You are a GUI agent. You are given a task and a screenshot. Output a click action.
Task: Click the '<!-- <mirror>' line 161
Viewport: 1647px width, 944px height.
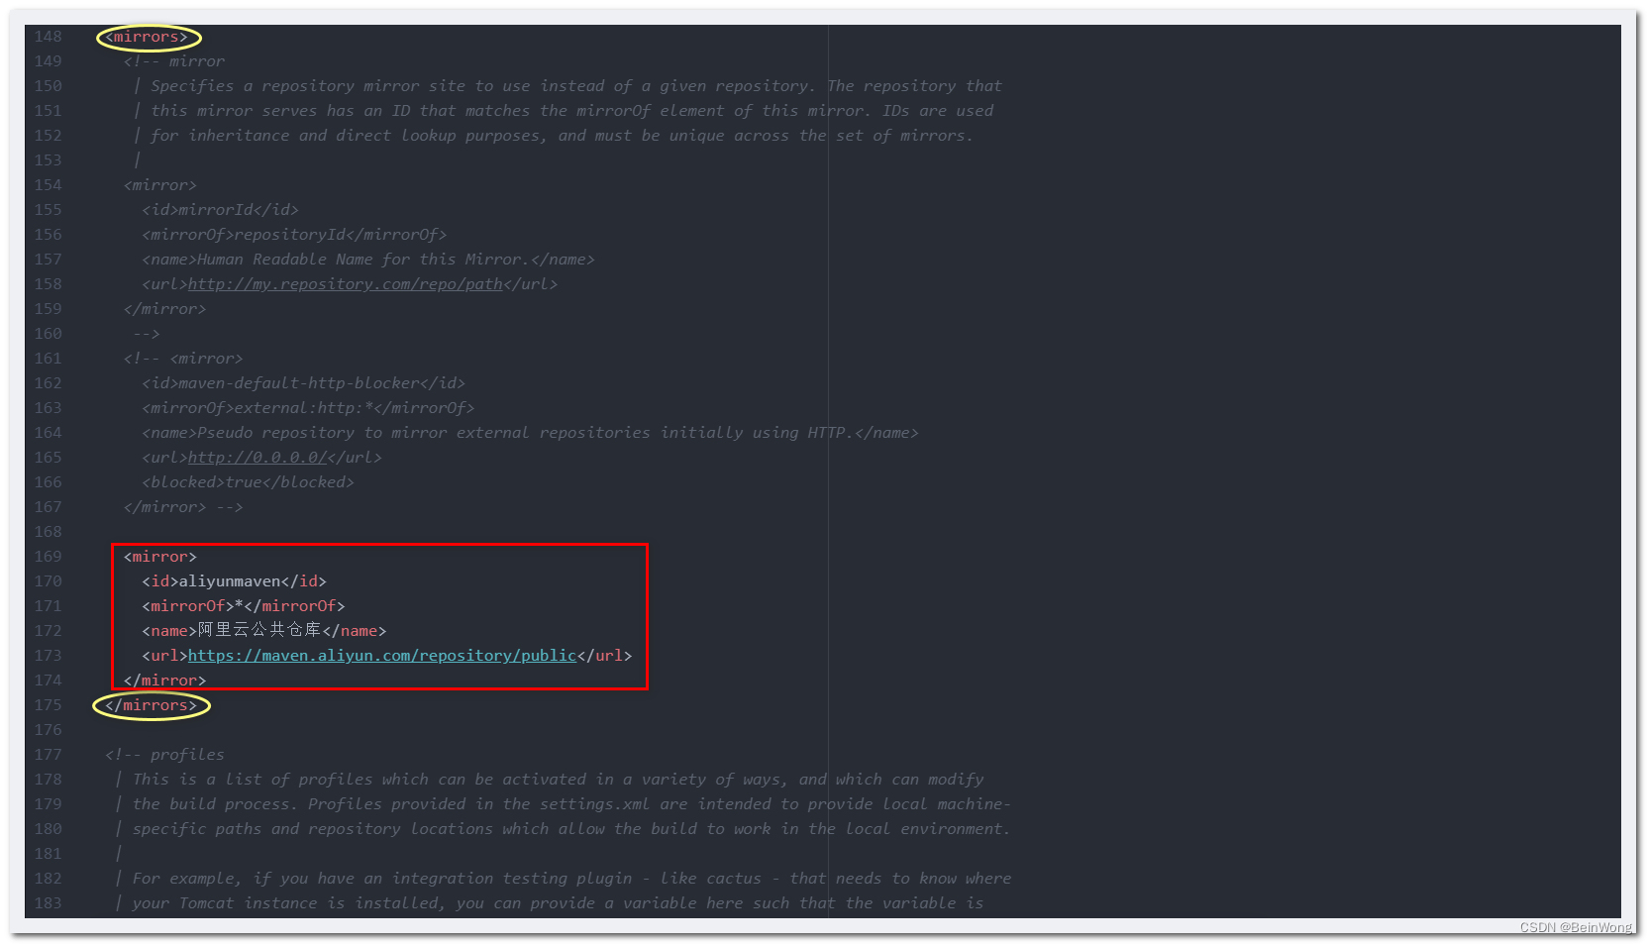tap(183, 359)
